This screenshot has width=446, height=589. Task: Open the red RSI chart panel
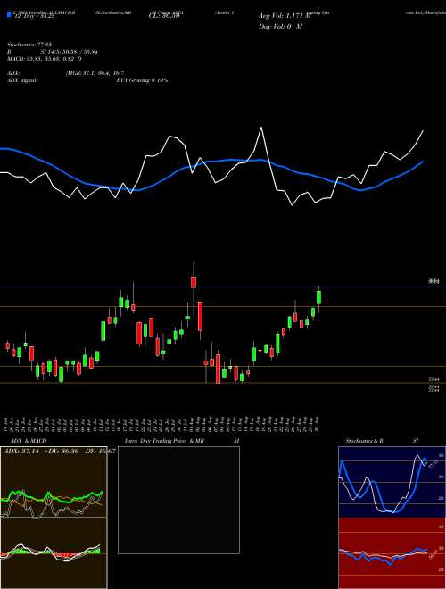392,553
